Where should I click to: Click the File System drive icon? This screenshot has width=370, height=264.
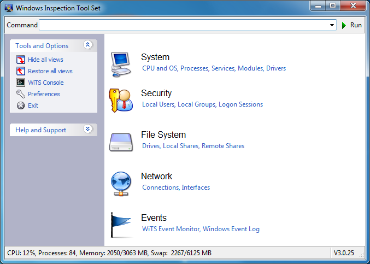coord(121,142)
